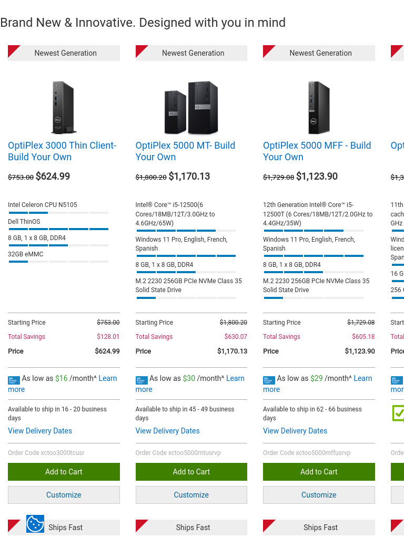
Task: Open cookie settings icon near Ships Fast
Action: (35, 524)
